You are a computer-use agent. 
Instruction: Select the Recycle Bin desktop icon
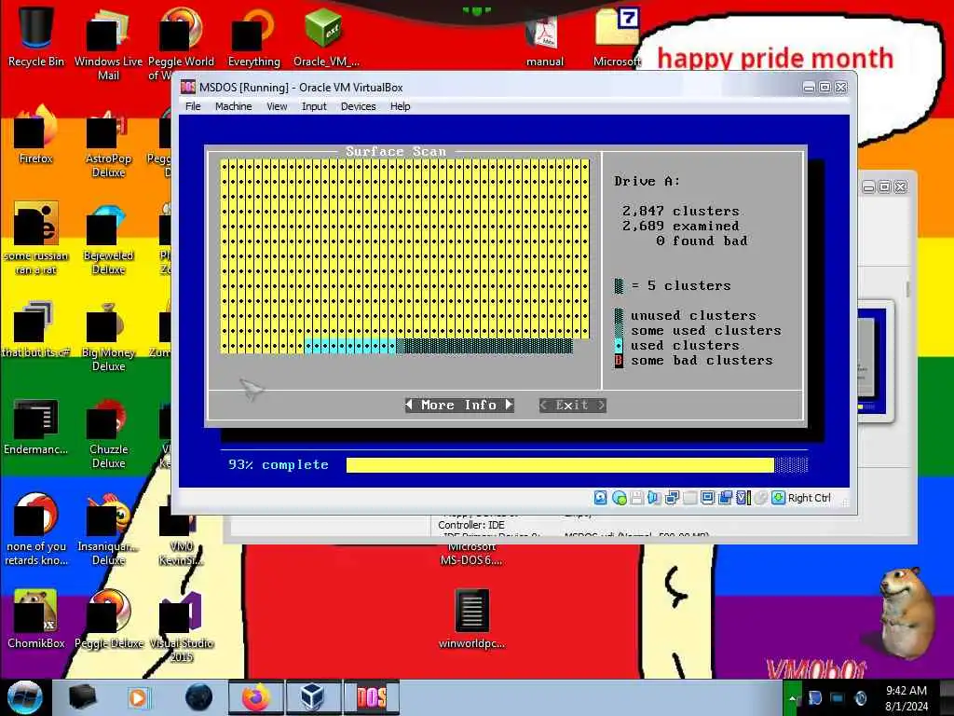(x=35, y=36)
